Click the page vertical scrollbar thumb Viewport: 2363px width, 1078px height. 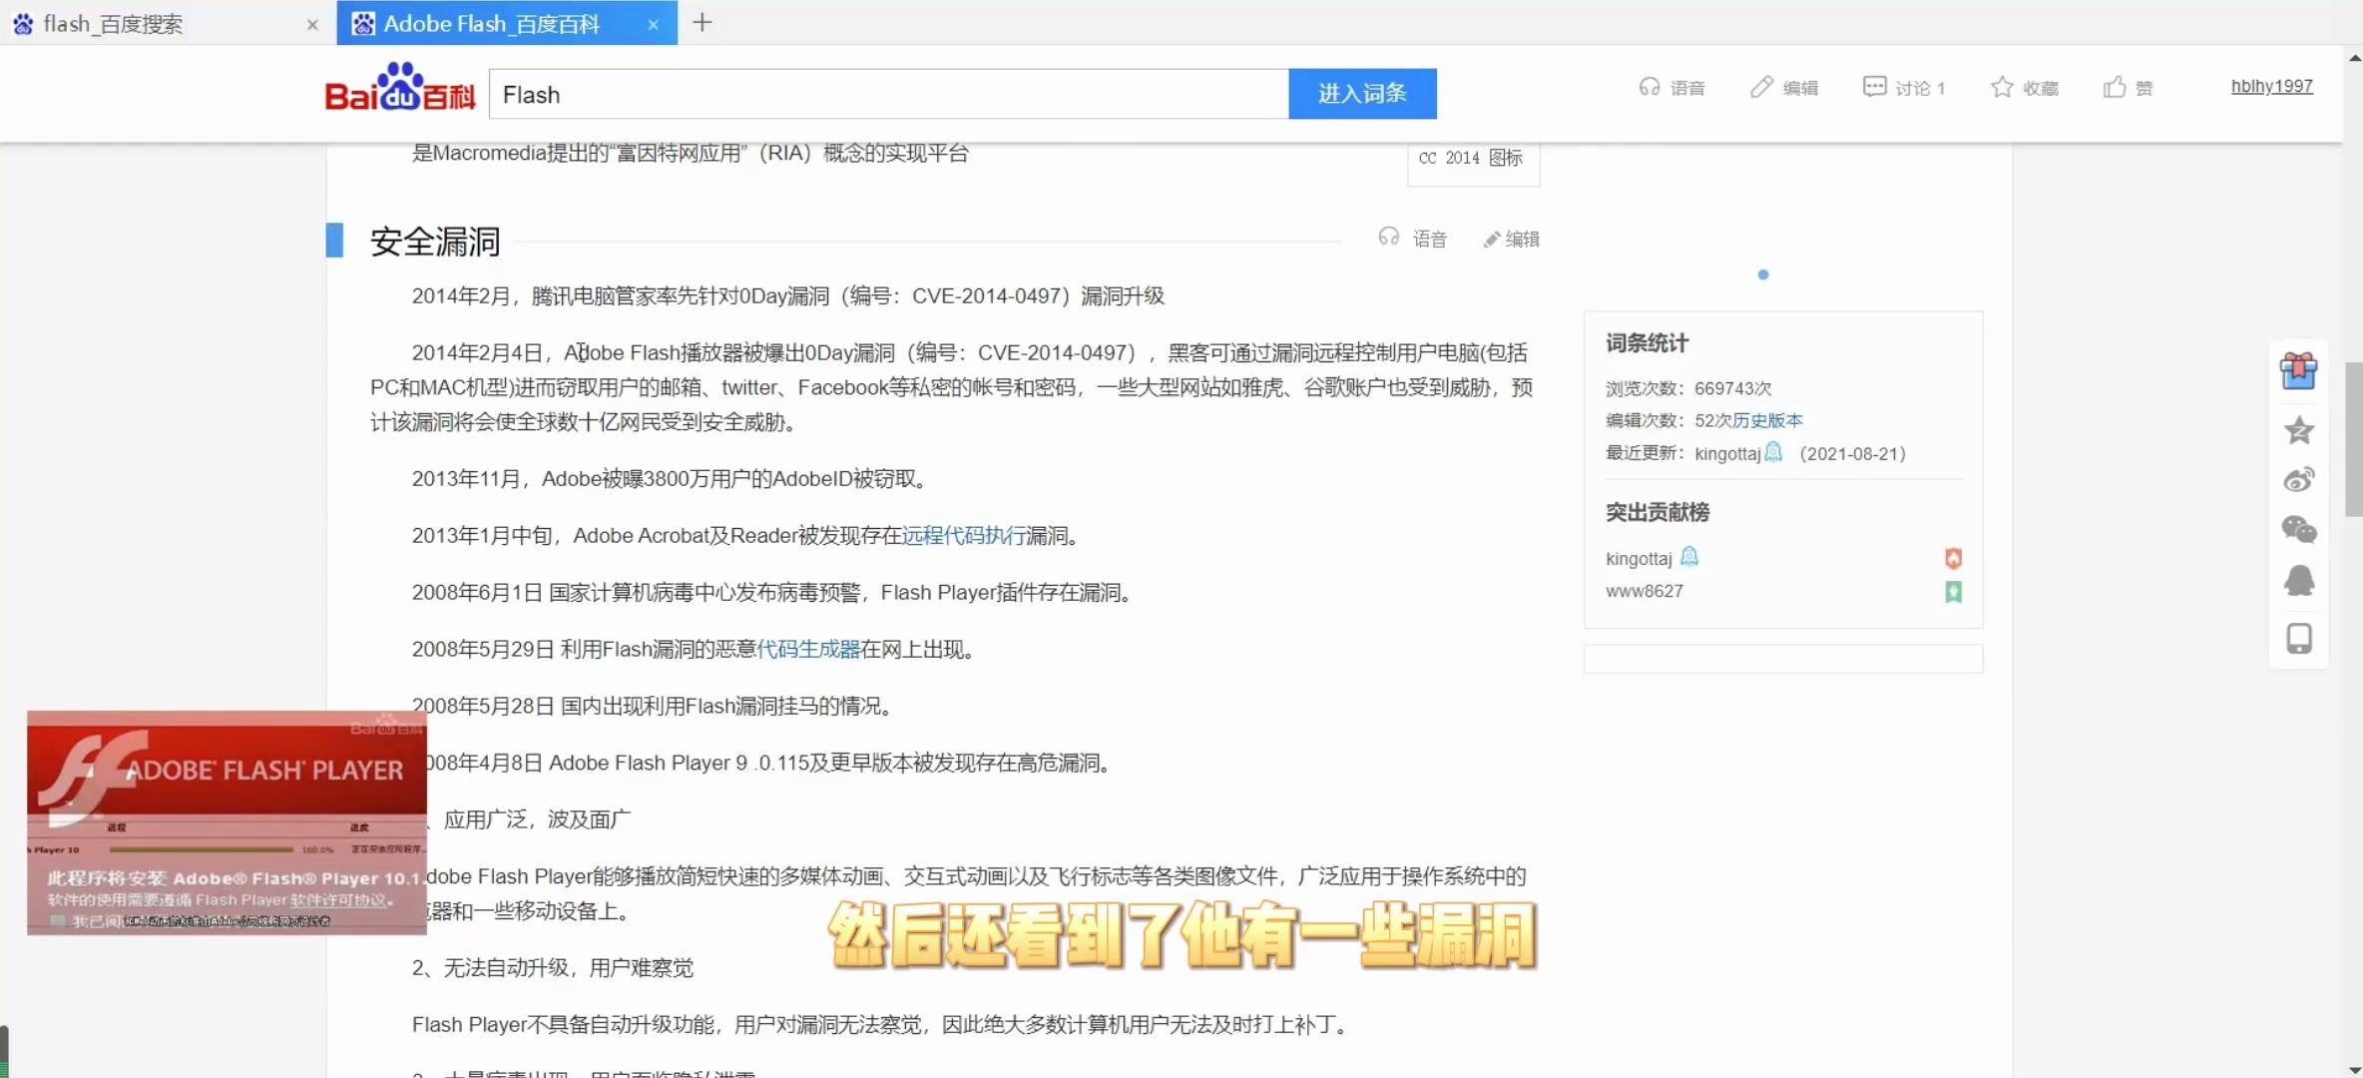2353,439
